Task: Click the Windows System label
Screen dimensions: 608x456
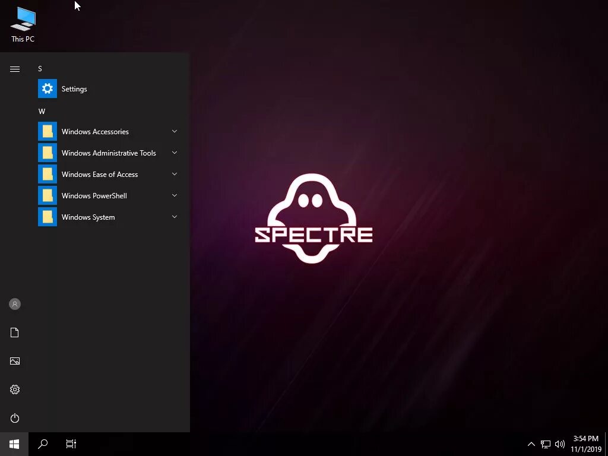Action: coord(88,217)
